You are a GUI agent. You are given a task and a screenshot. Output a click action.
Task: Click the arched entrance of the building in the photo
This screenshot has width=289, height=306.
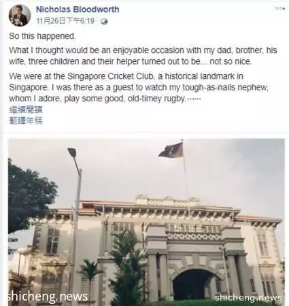(x=193, y=284)
